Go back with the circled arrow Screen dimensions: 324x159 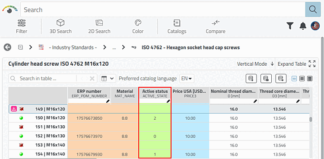click(7, 48)
